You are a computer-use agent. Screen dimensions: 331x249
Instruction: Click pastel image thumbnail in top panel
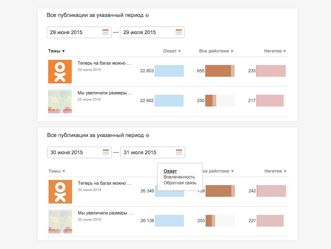(x=60, y=101)
